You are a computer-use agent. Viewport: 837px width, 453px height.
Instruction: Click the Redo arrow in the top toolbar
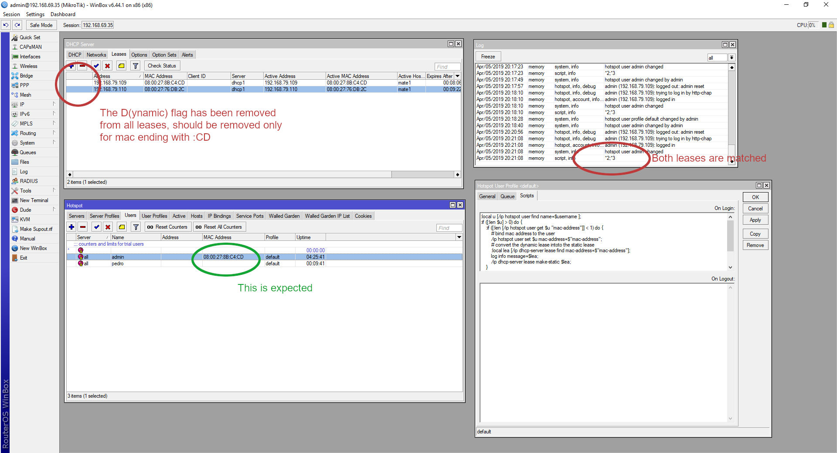pyautogui.click(x=17, y=25)
